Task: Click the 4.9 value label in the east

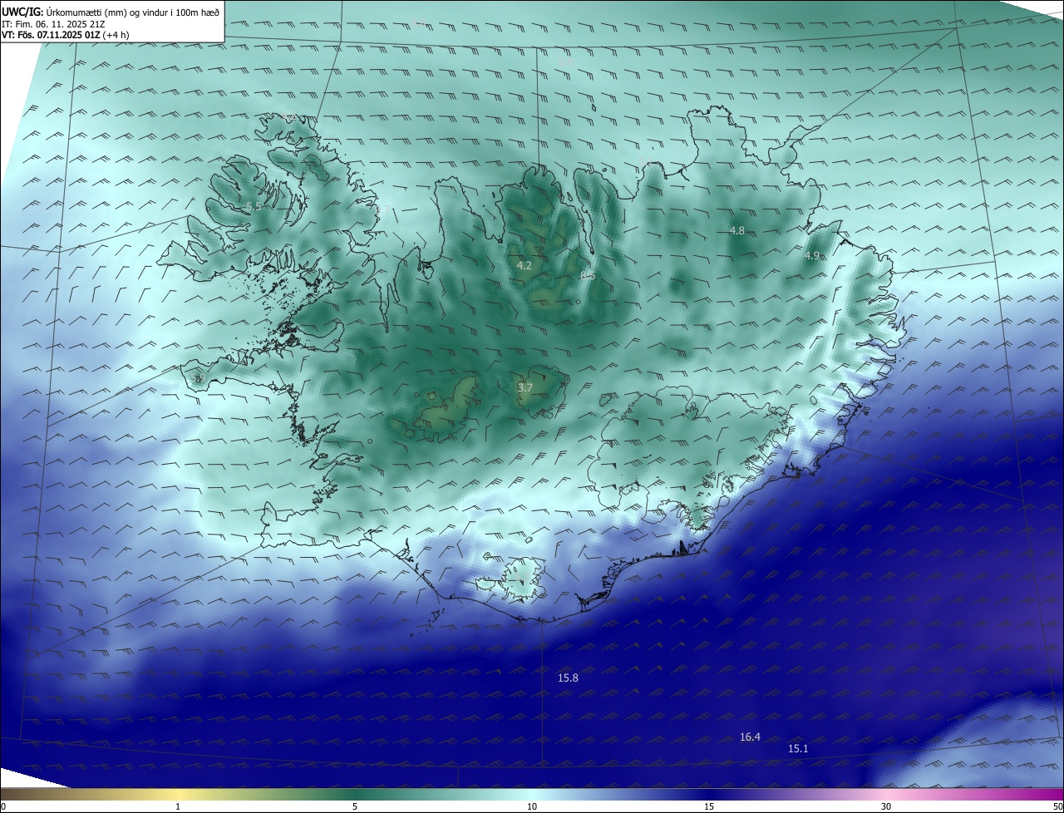Action: (812, 255)
